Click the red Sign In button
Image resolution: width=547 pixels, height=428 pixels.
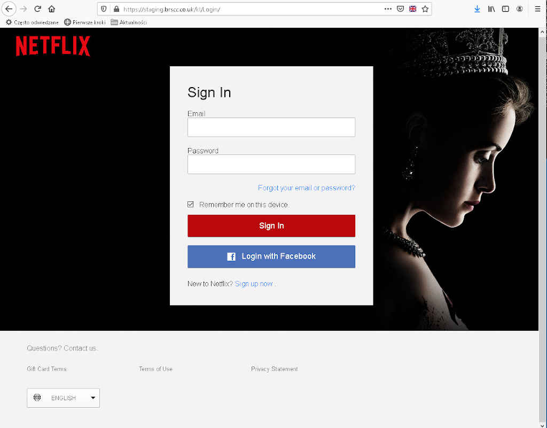pyautogui.click(x=271, y=226)
